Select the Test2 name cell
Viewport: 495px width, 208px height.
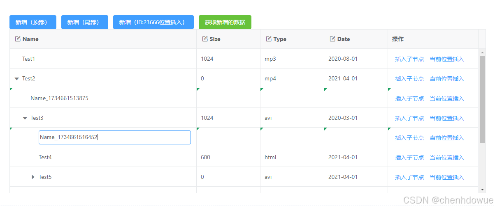point(103,78)
